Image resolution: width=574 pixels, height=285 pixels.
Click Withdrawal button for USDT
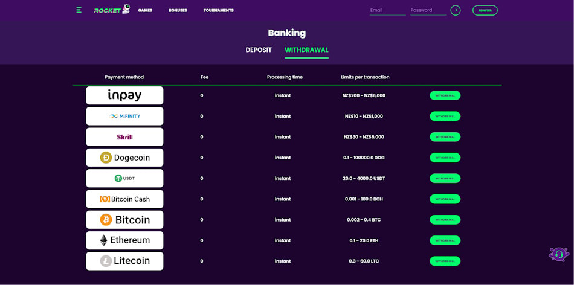pos(445,178)
